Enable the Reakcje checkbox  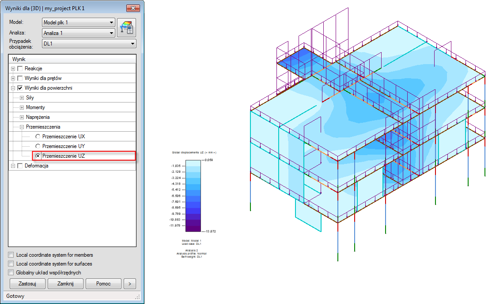(x=20, y=68)
